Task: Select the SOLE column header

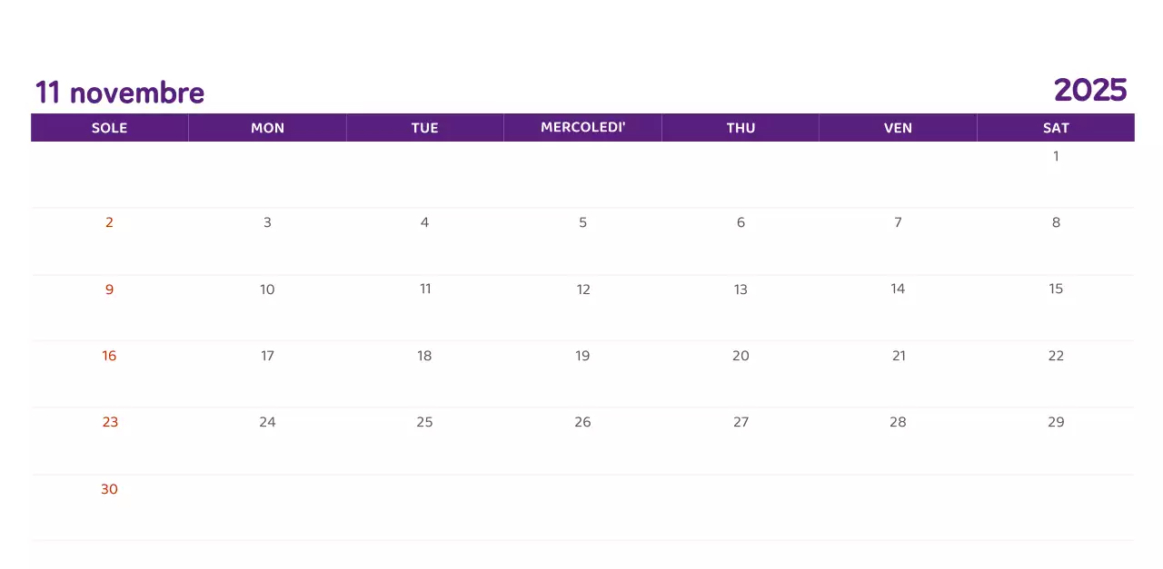Action: pos(109,128)
